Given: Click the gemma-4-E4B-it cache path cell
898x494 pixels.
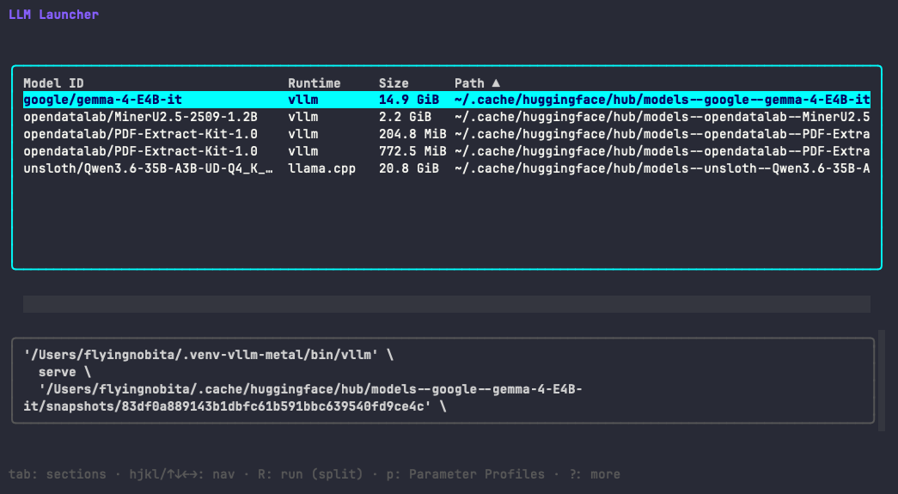Looking at the screenshot, I should click(x=663, y=100).
